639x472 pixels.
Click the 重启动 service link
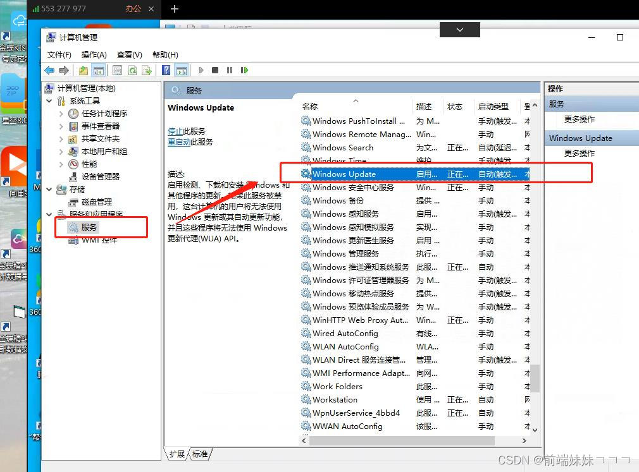179,142
